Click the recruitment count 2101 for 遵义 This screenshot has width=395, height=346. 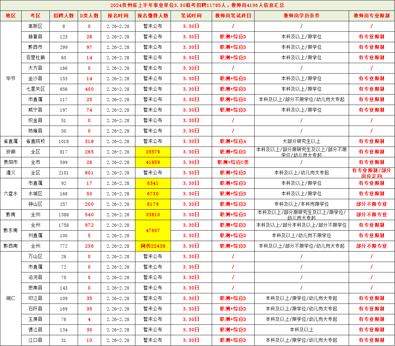[63, 173]
